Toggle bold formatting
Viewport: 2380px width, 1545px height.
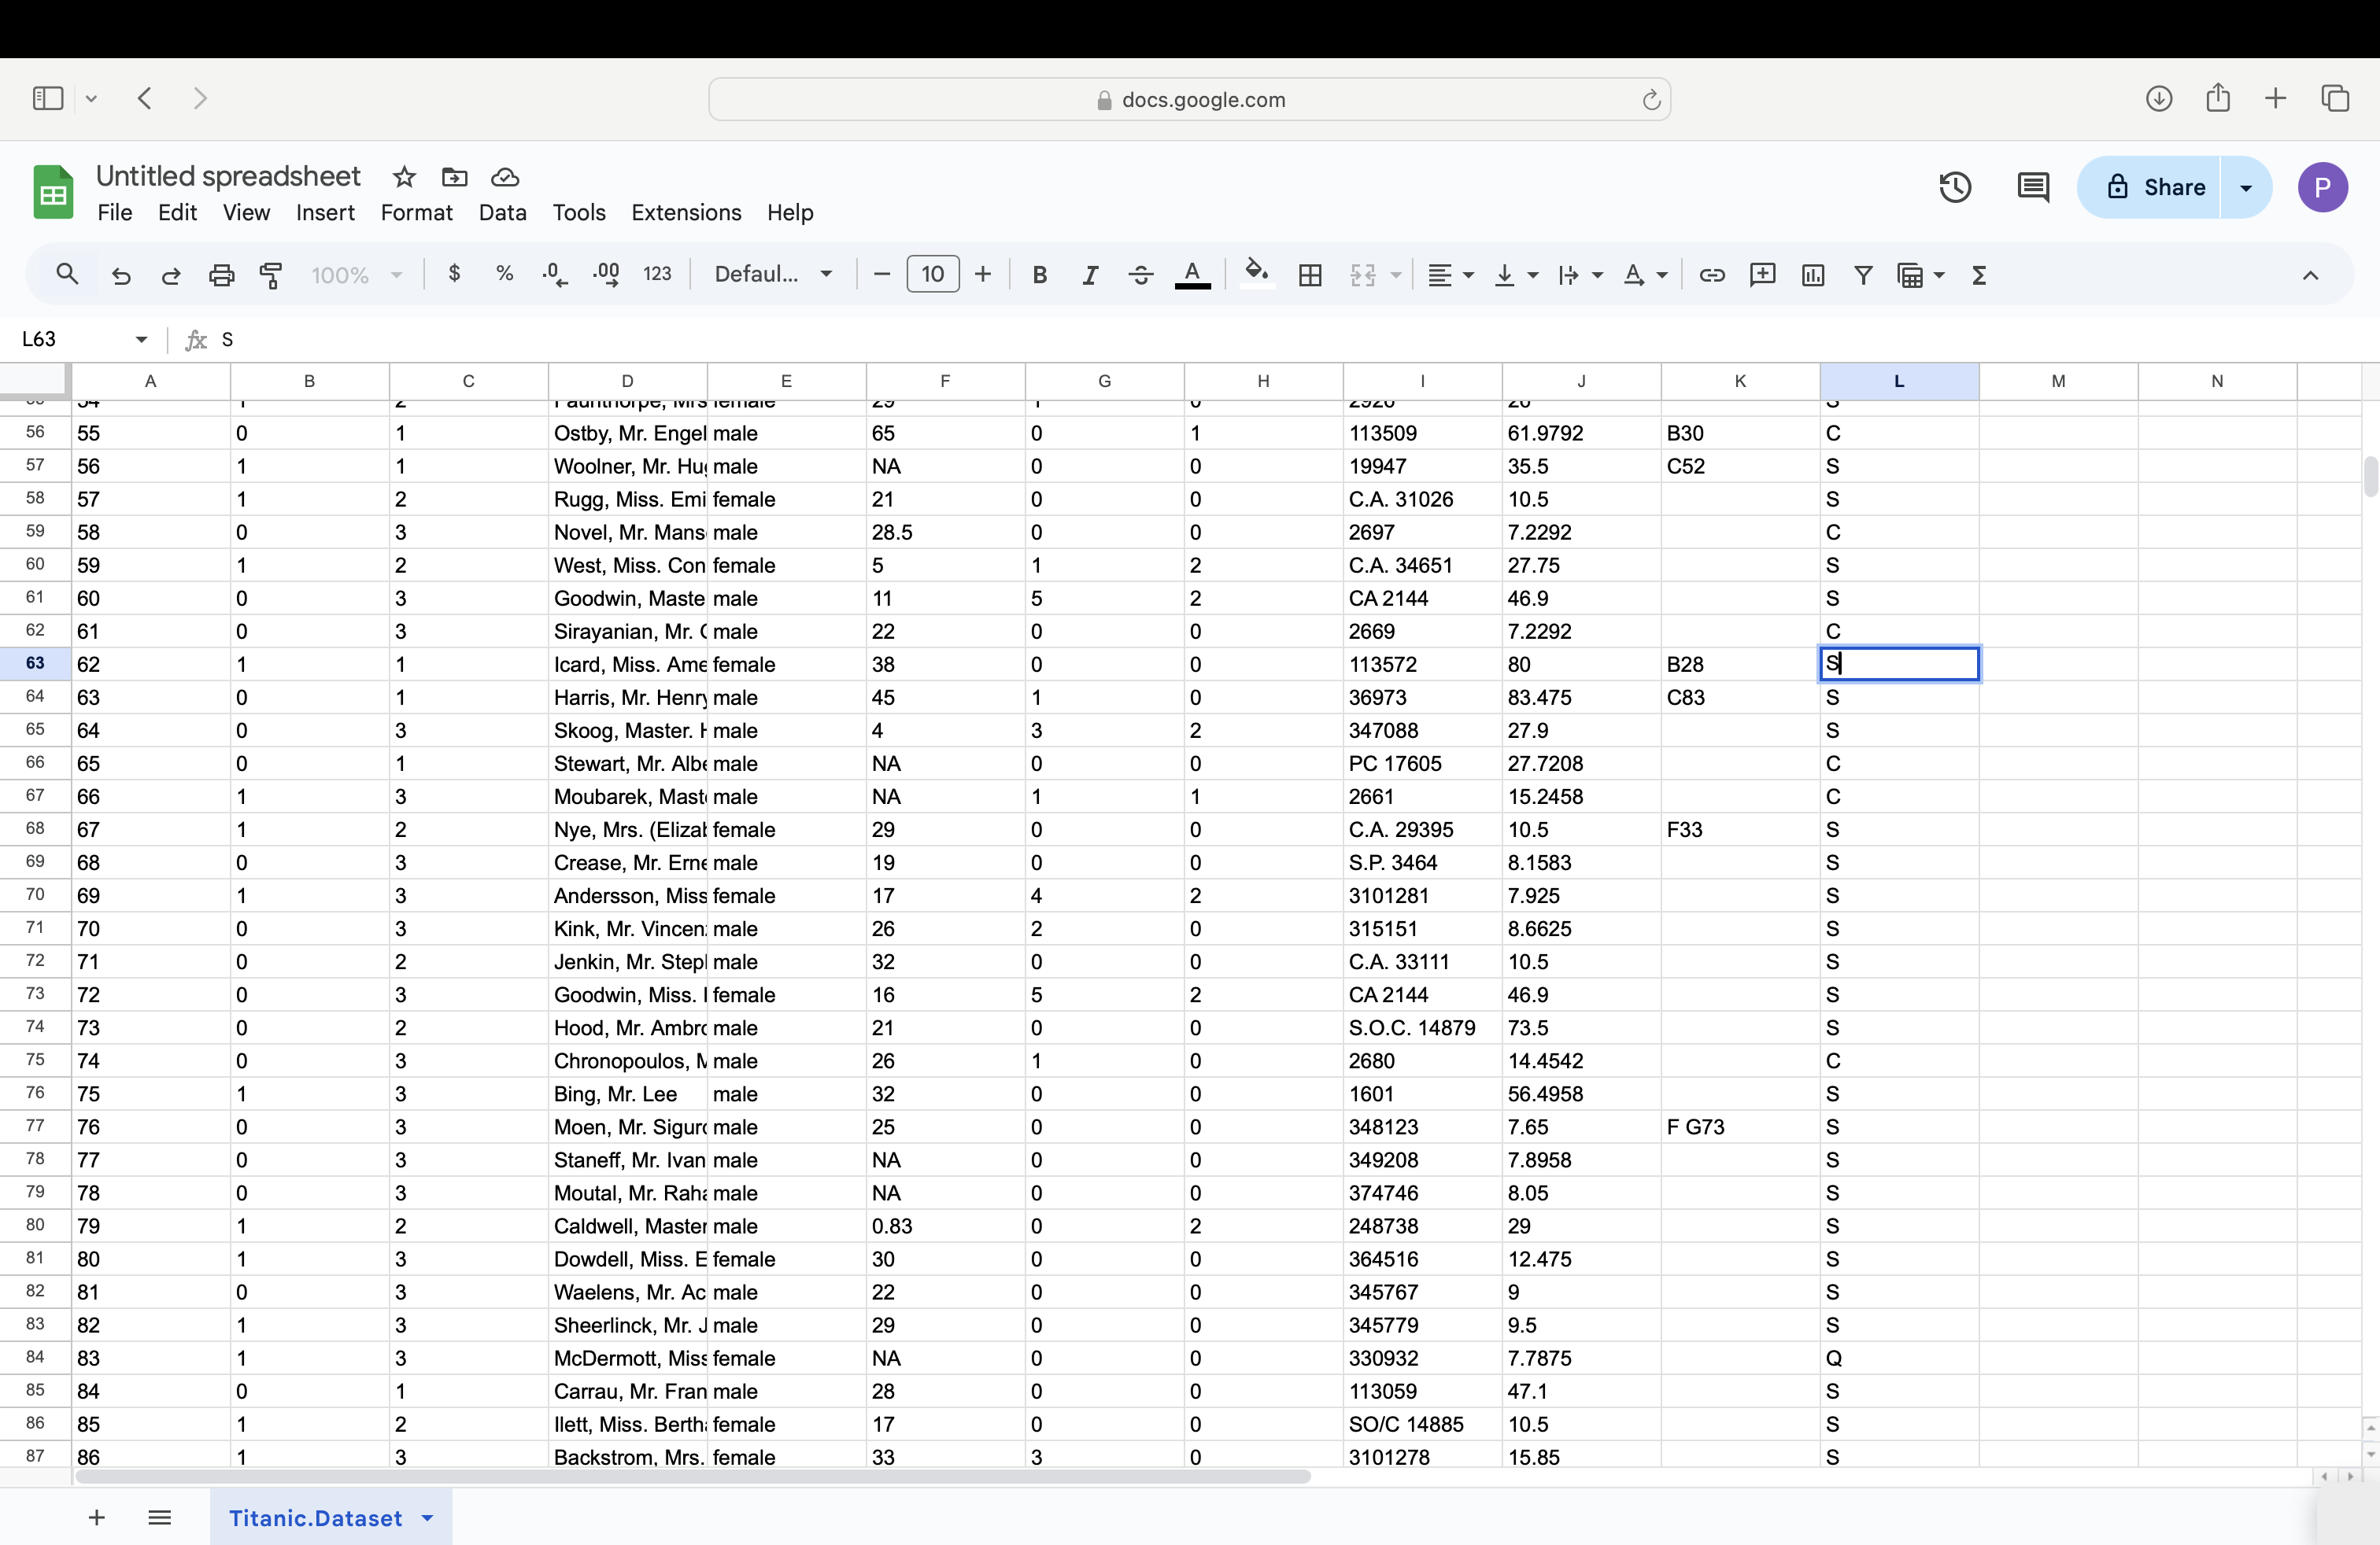click(x=1040, y=275)
